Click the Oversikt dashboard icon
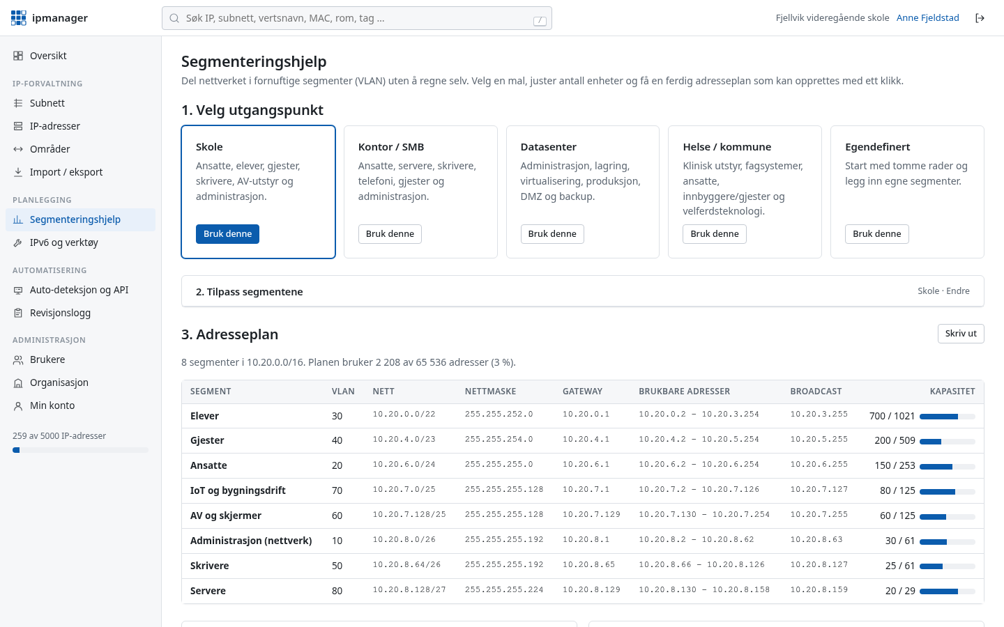1004x627 pixels. click(18, 56)
